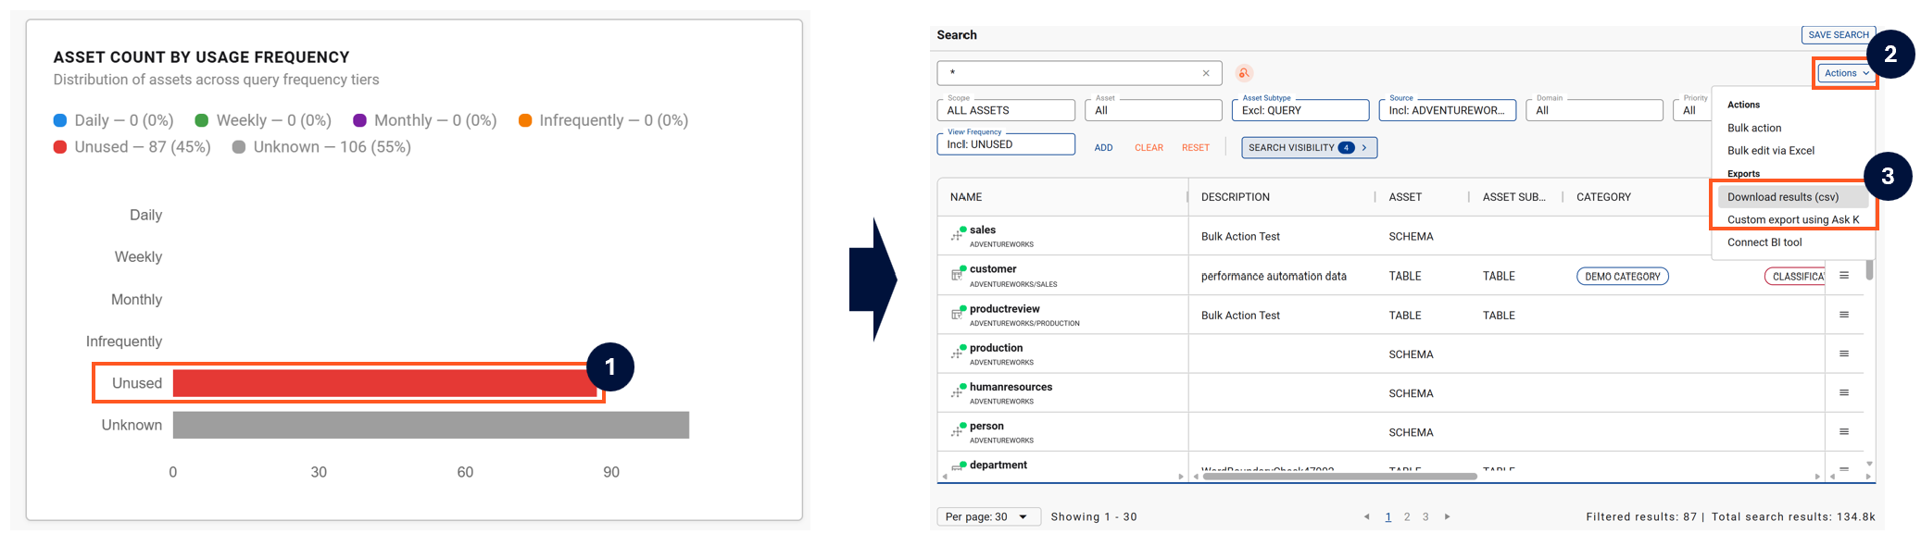
Task: Select Custom export using Ask K
Action: tap(1793, 220)
